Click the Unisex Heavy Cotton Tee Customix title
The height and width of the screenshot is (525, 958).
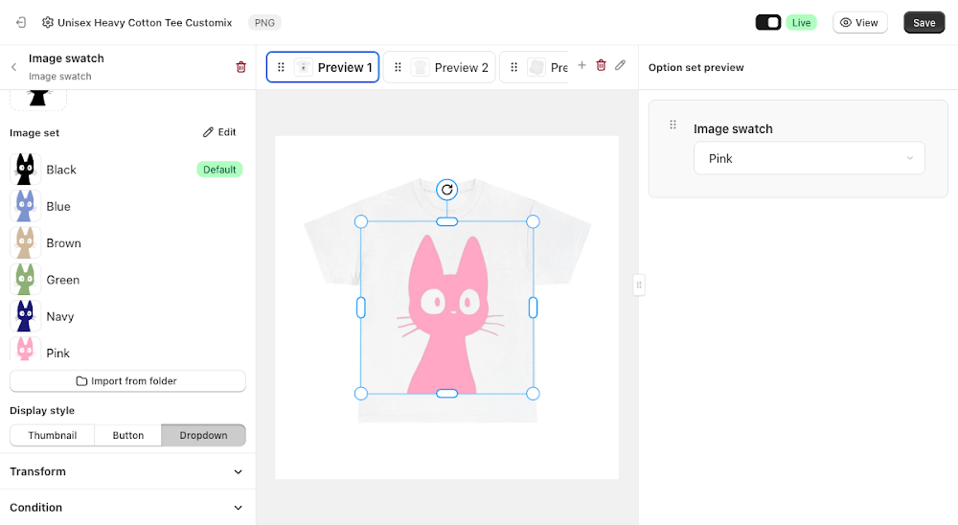(x=145, y=23)
